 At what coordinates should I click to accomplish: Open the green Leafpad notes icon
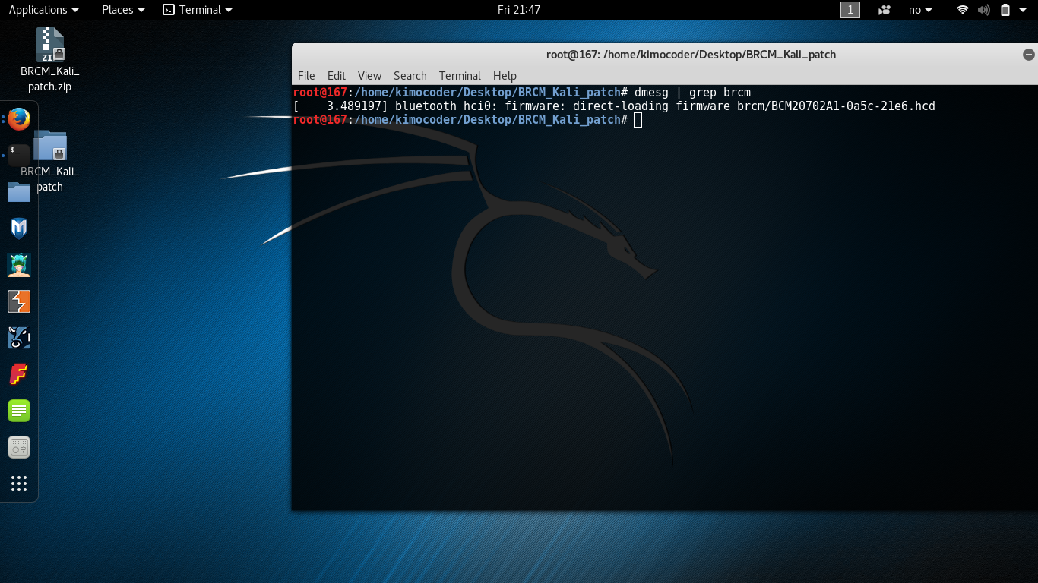tap(19, 411)
